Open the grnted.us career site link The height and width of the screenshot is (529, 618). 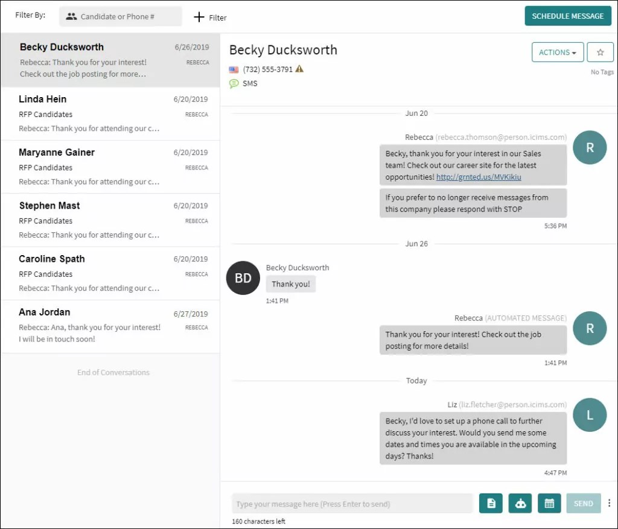coord(478,177)
